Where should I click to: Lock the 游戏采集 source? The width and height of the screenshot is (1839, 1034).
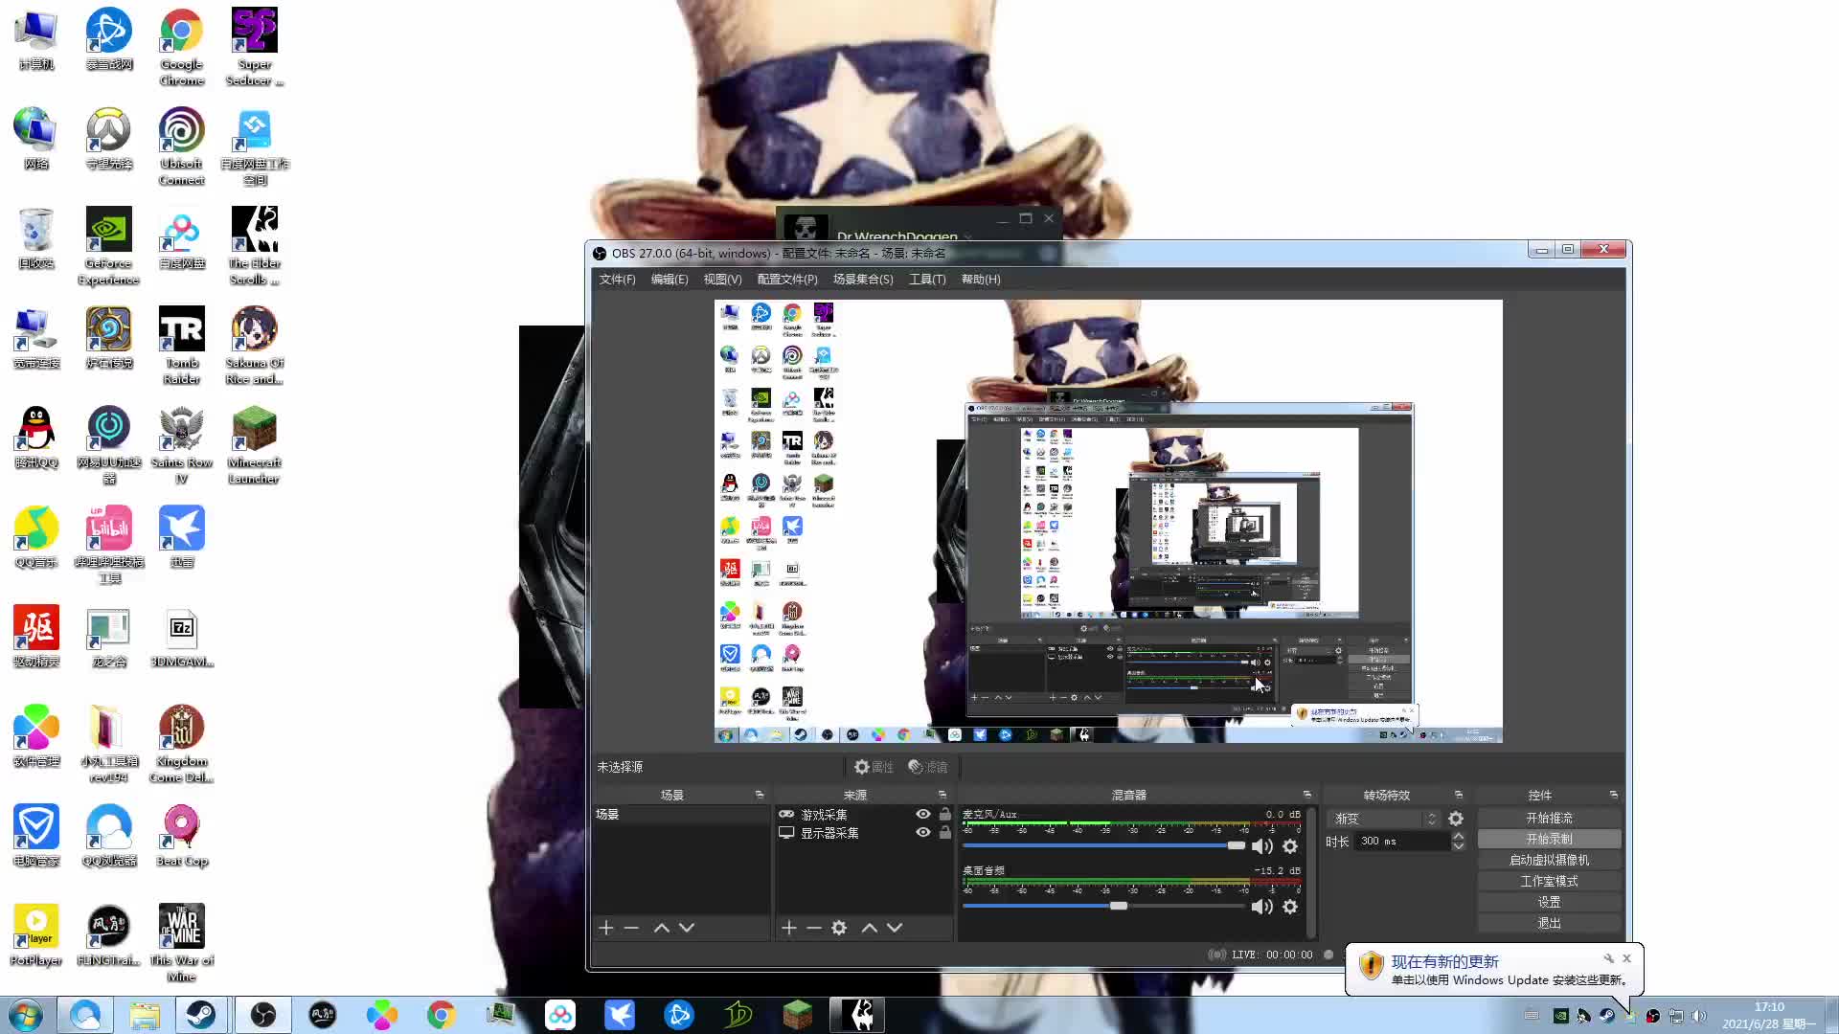click(944, 815)
